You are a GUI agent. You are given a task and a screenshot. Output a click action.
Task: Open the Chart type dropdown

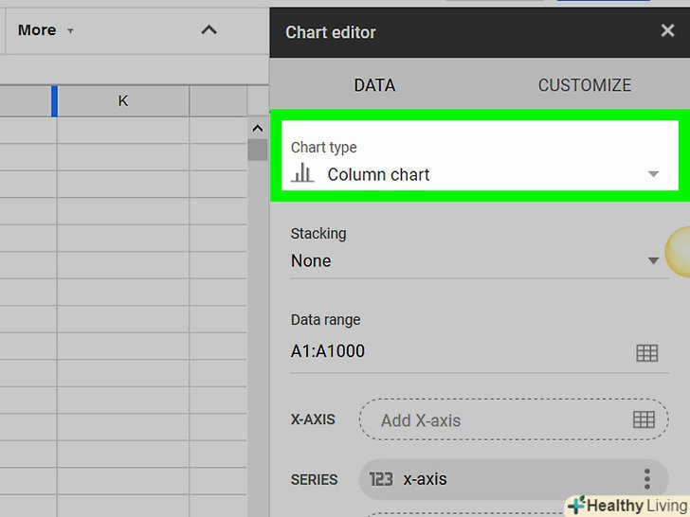(653, 174)
